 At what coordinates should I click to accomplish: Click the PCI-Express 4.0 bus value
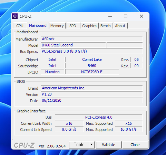point(99,117)
